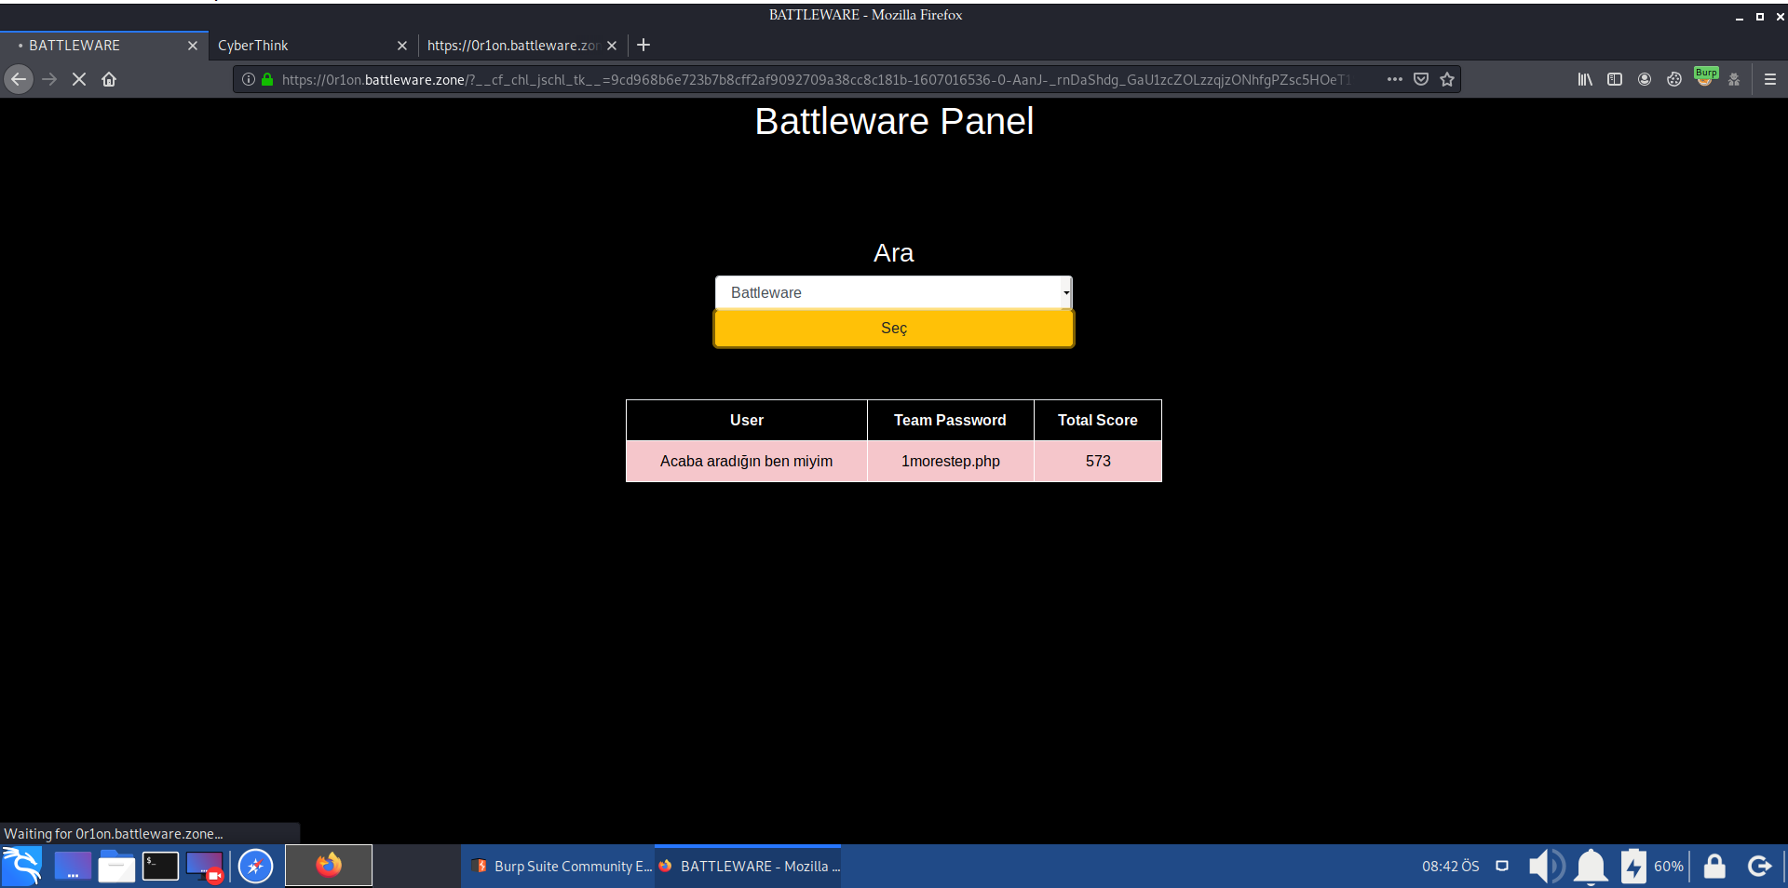Viewport: 1788px width, 888px height.
Task: Click the Pocket save icon in address bar
Action: coord(1421,79)
